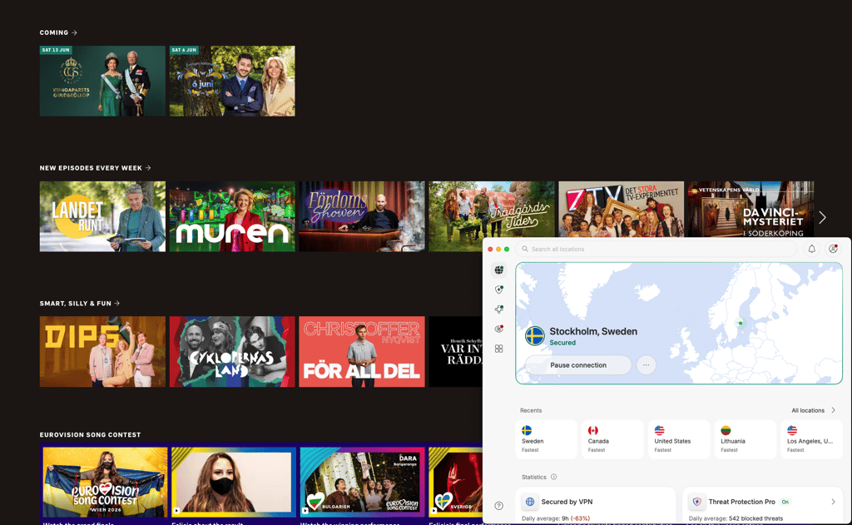Open Cyklopernas Land thumbnail

click(x=233, y=352)
